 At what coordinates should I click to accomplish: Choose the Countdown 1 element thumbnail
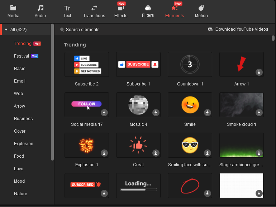tap(190, 64)
